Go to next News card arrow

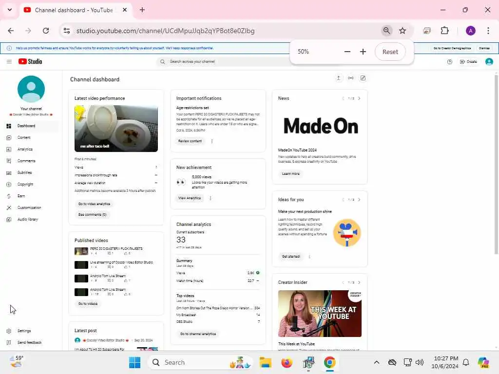[359, 98]
